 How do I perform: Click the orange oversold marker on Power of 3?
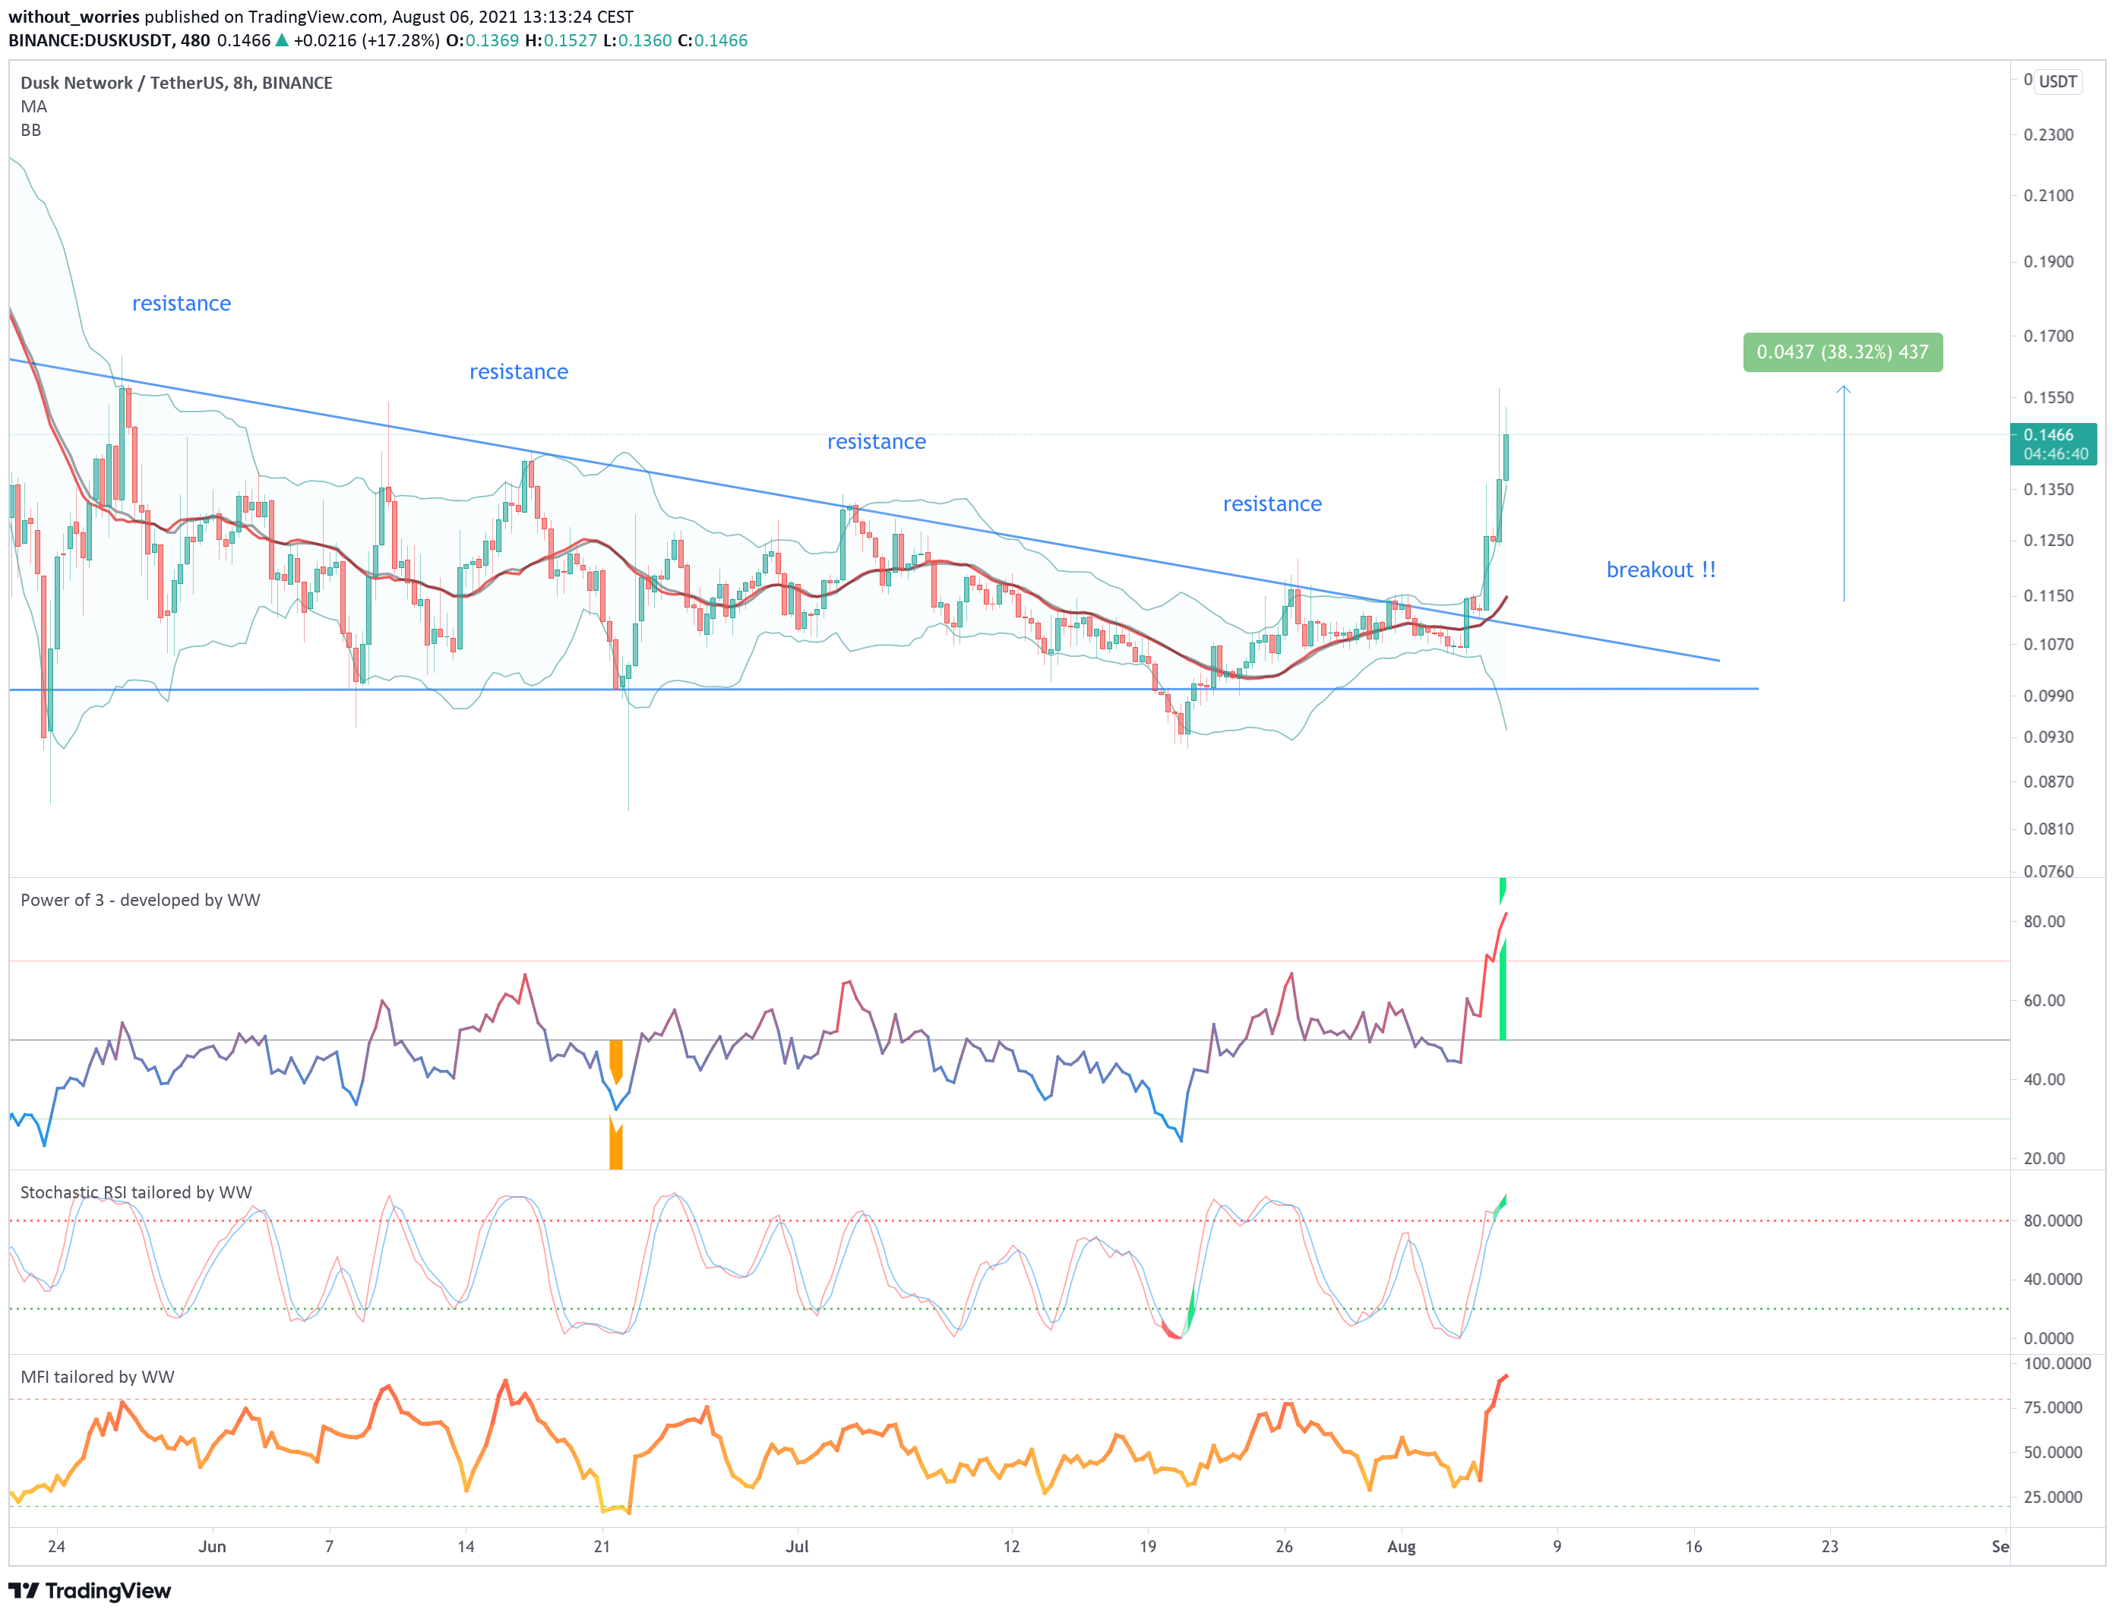[616, 1103]
